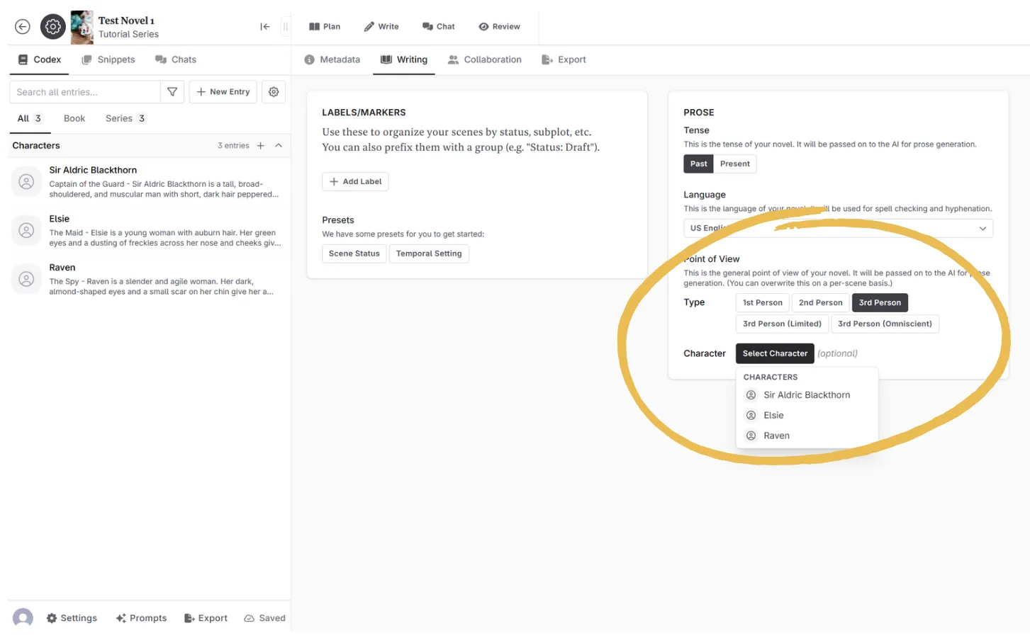Click the user profile avatar at bottom
Screen dimensions: 1030x643
tap(23, 618)
